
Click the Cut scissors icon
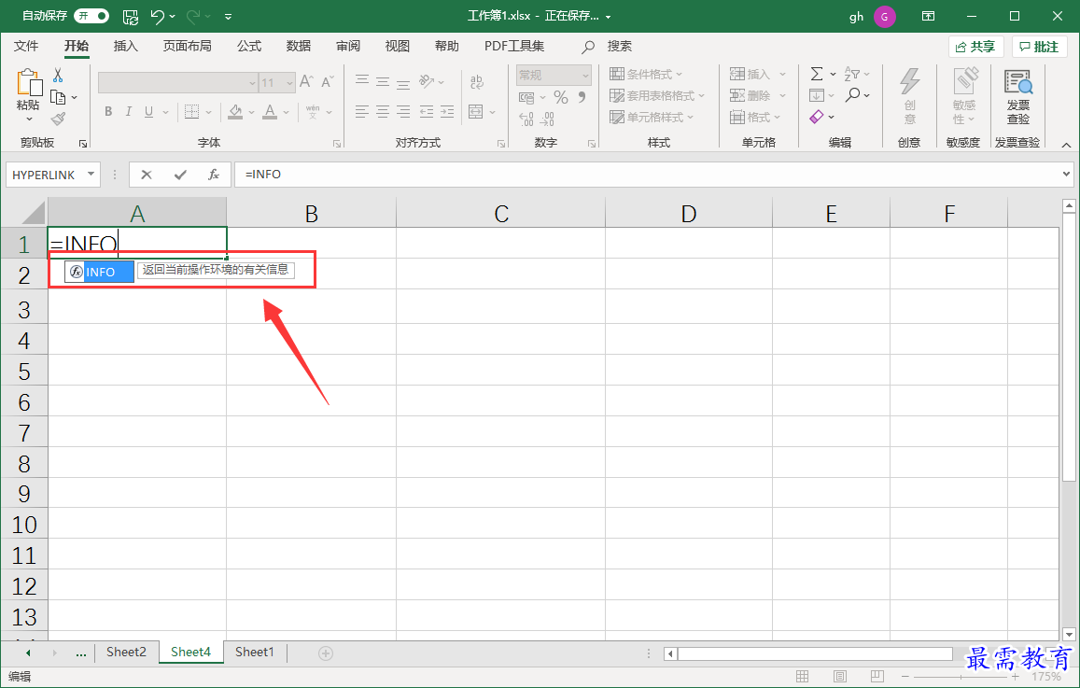click(x=59, y=75)
